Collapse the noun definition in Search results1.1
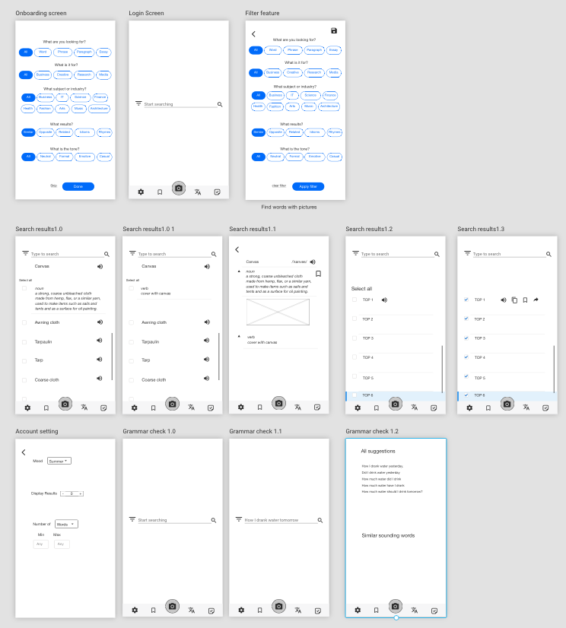This screenshot has height=628, width=566. click(x=240, y=271)
